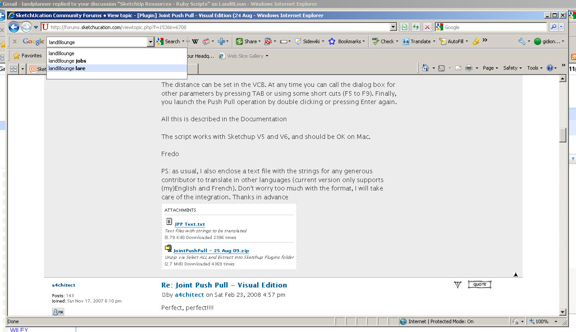Expand the address bar URL dropdown
Screen dimensions: 576x332
pos(394,27)
